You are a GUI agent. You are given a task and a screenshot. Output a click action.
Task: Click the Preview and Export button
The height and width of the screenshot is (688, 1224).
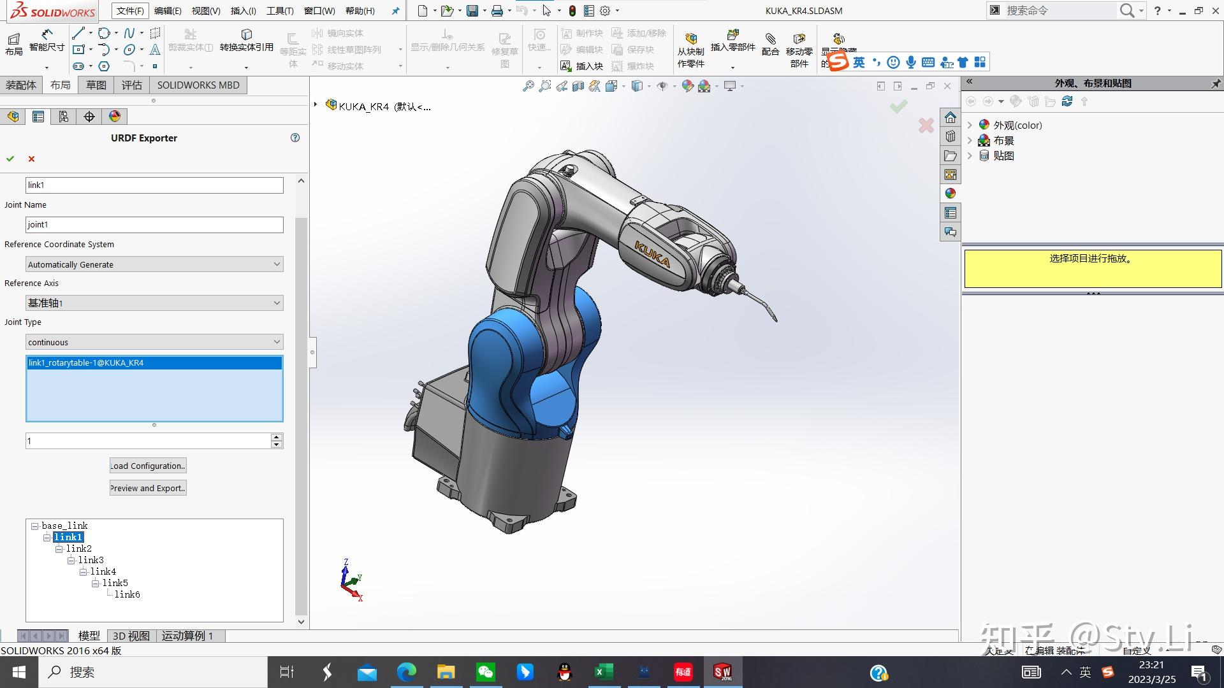tap(148, 488)
